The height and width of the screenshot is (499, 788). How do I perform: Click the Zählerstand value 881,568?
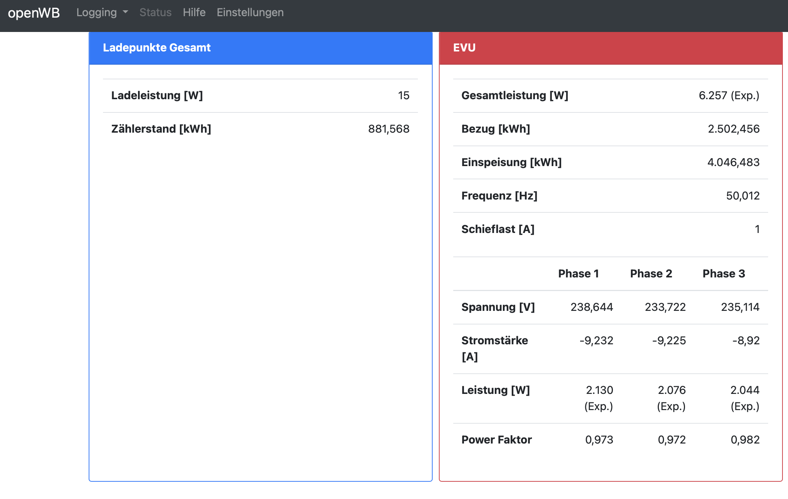click(388, 129)
